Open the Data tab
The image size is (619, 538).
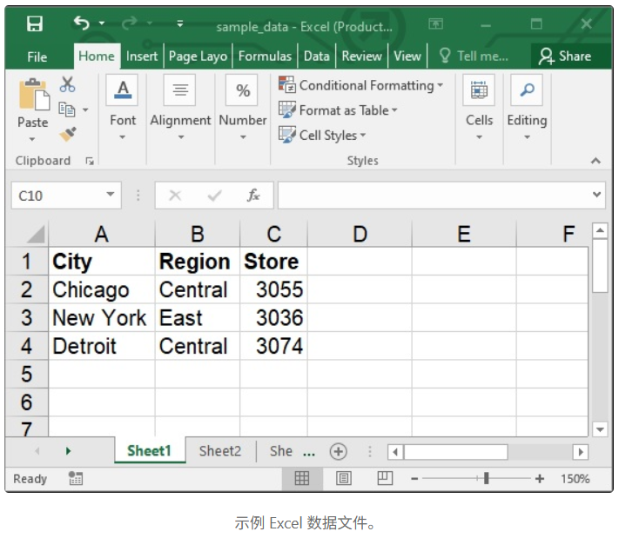point(317,56)
